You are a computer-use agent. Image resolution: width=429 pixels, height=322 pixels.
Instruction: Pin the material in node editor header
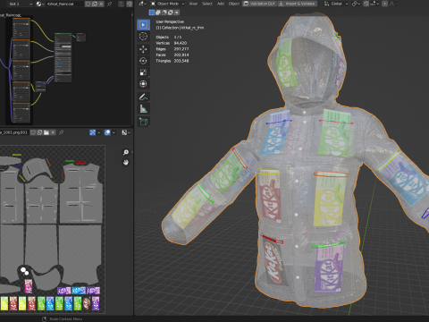(x=109, y=4)
